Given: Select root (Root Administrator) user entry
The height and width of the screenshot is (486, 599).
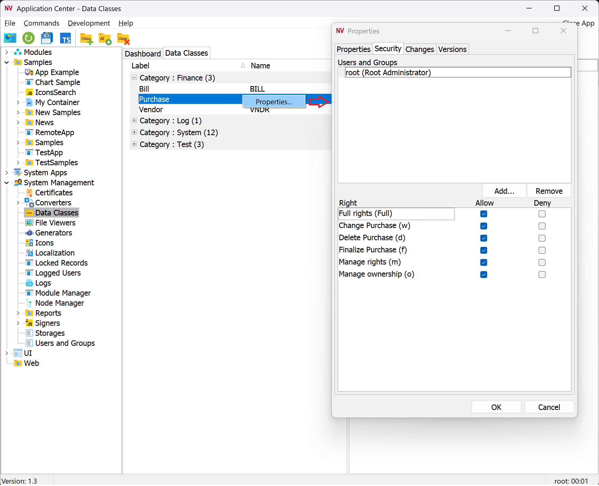Looking at the screenshot, I should pyautogui.click(x=388, y=73).
